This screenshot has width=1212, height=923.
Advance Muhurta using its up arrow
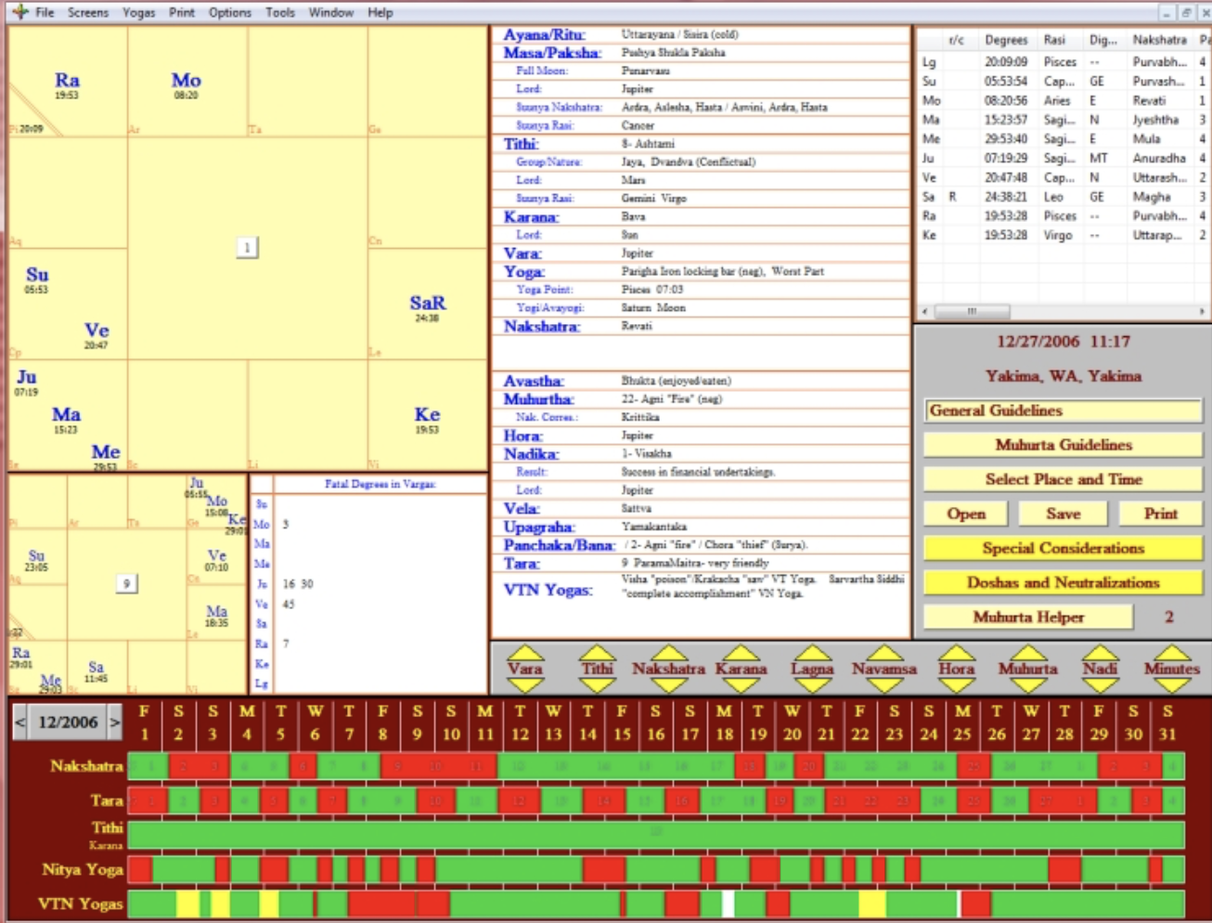click(x=1028, y=652)
